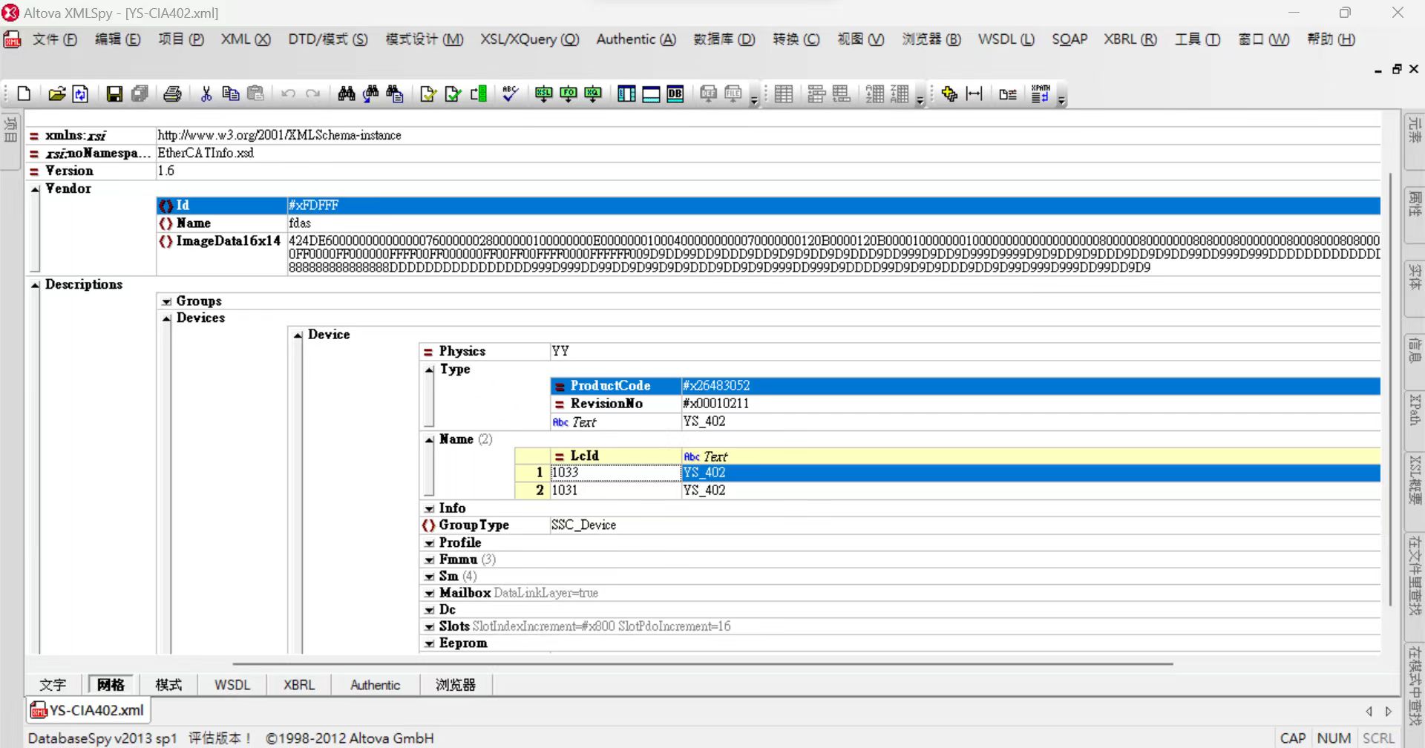The image size is (1425, 748).
Task: Expand the Mailbox node
Action: tap(429, 594)
